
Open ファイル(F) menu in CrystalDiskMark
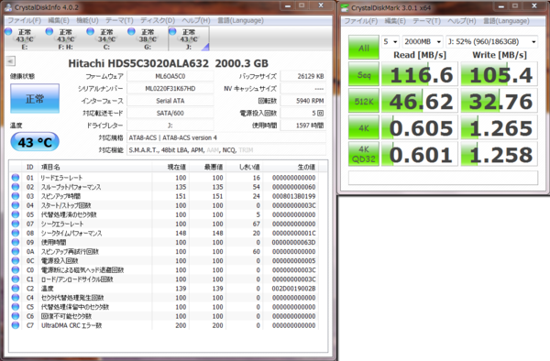click(x=360, y=21)
